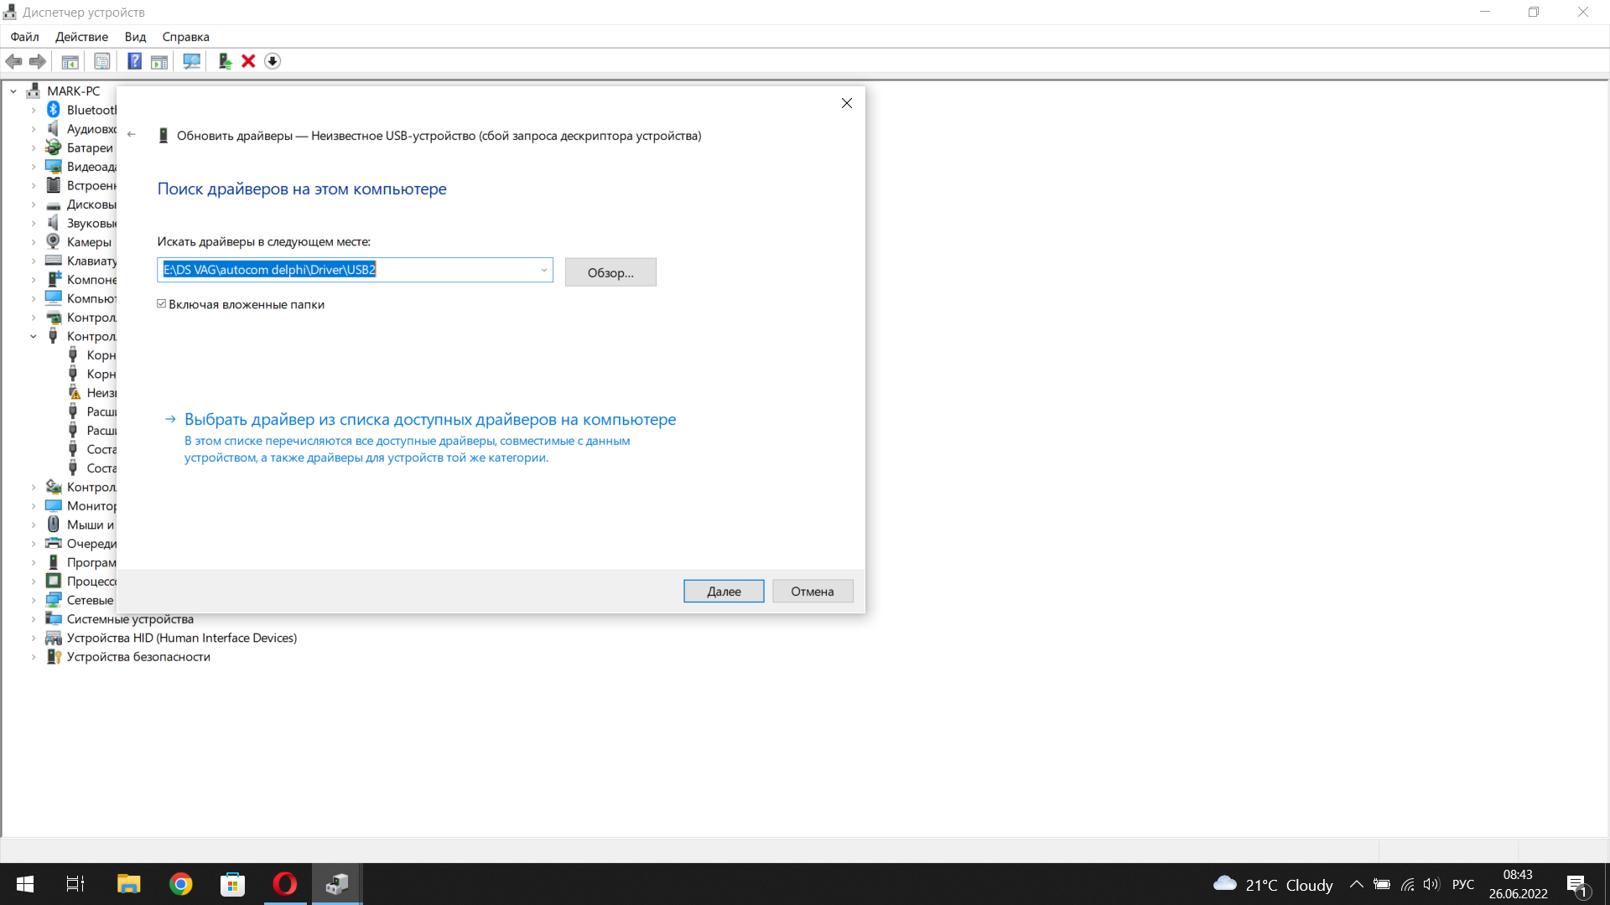Screen dimensions: 1610x905
Task: Toggle the include subfolders checkbox
Action: click(162, 304)
